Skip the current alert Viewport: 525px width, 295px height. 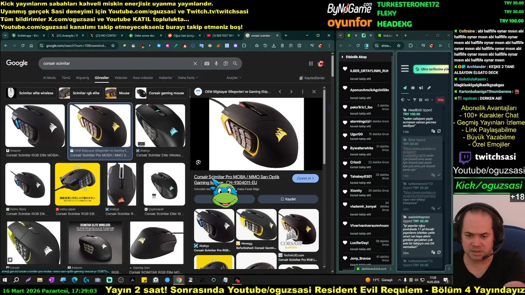click(441, 100)
